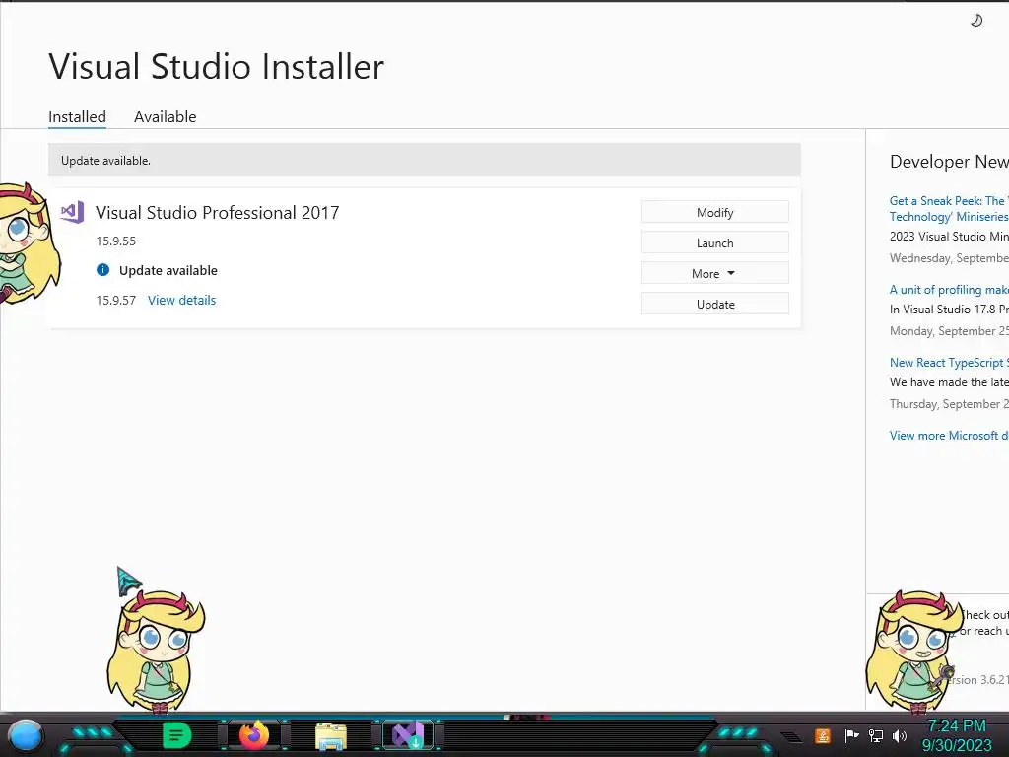Click the Modify button
The image size is (1009, 757).
point(715,212)
